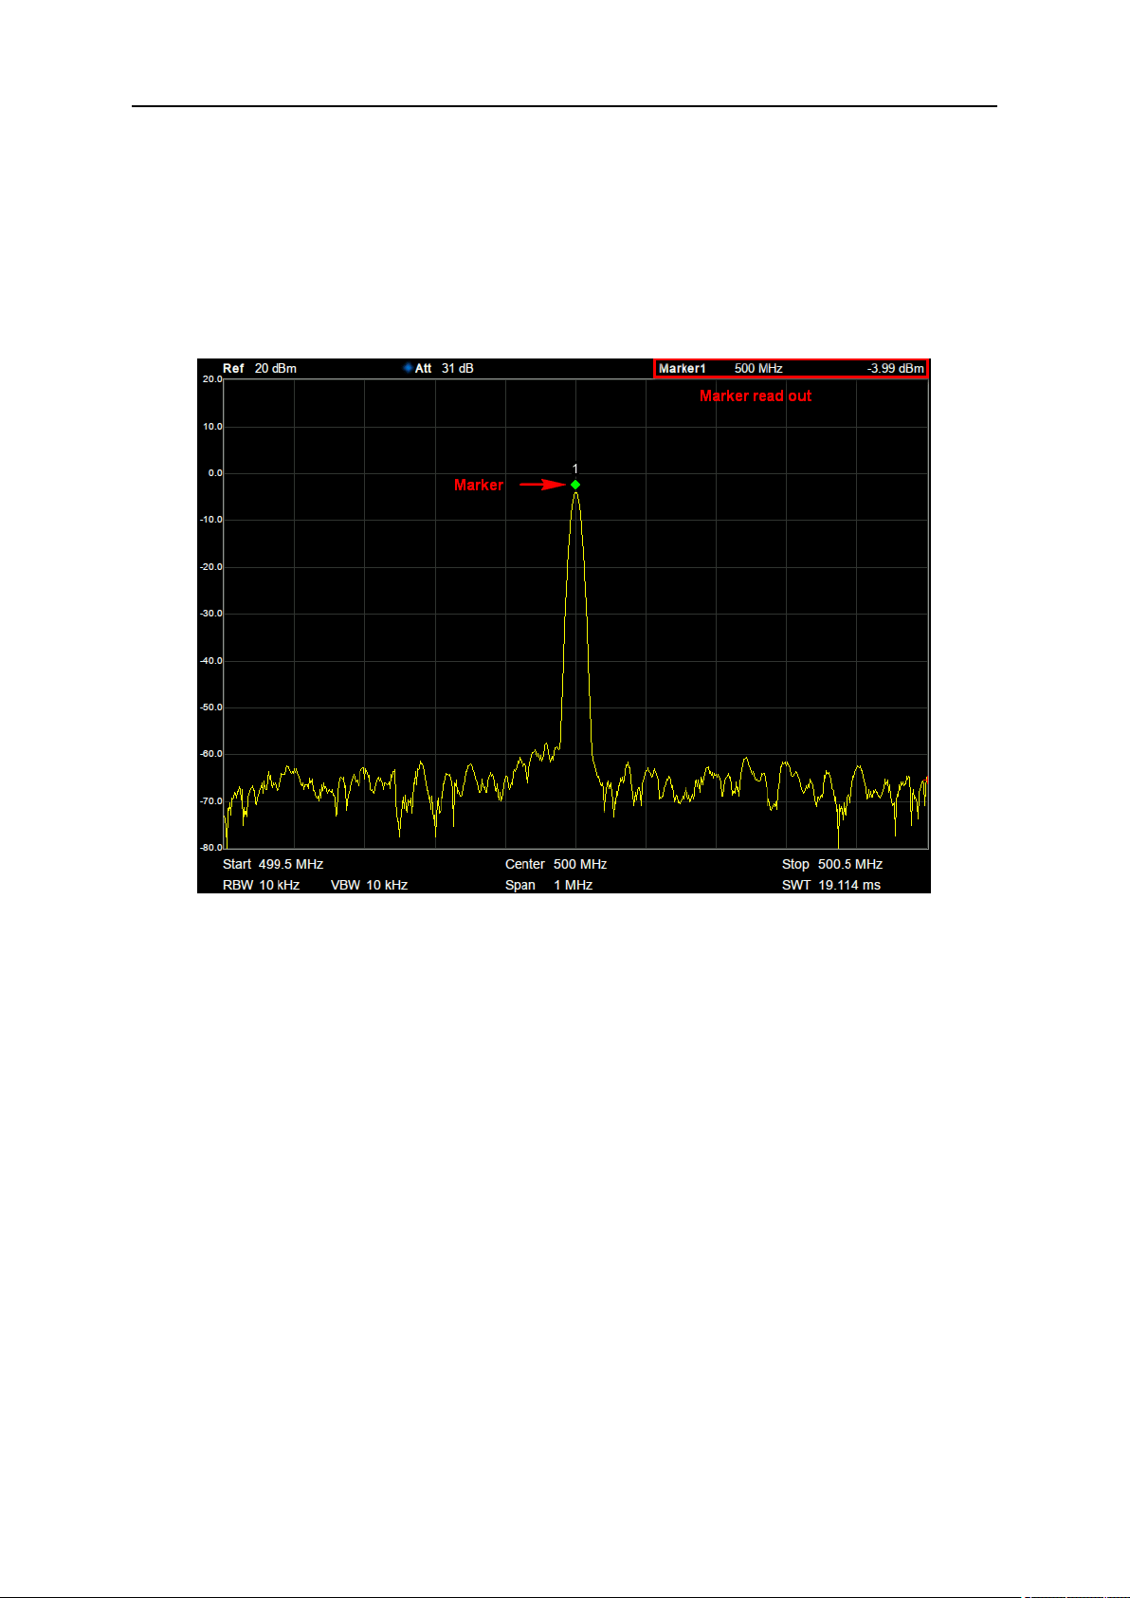Click the Center 500 MHz value
This screenshot has width=1130, height=1598.
pos(556,864)
